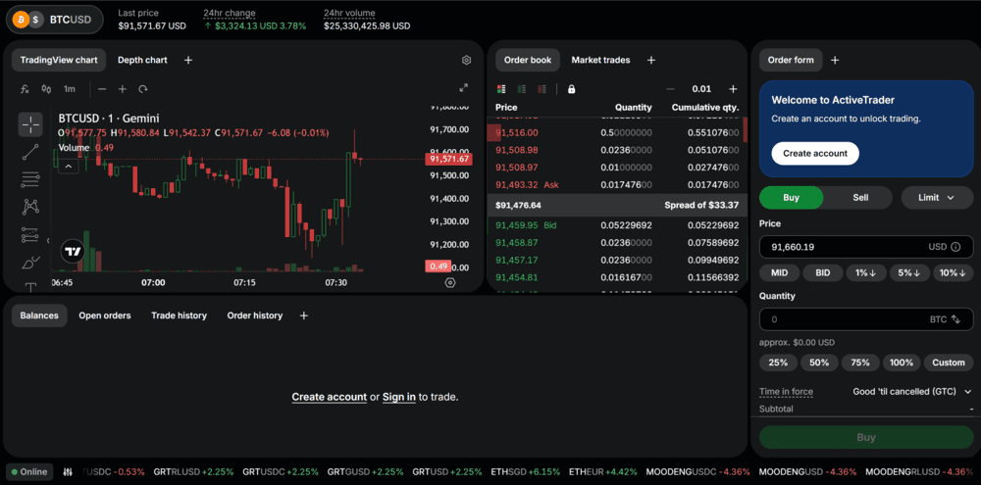Select the text annotation tool

pos(30,286)
